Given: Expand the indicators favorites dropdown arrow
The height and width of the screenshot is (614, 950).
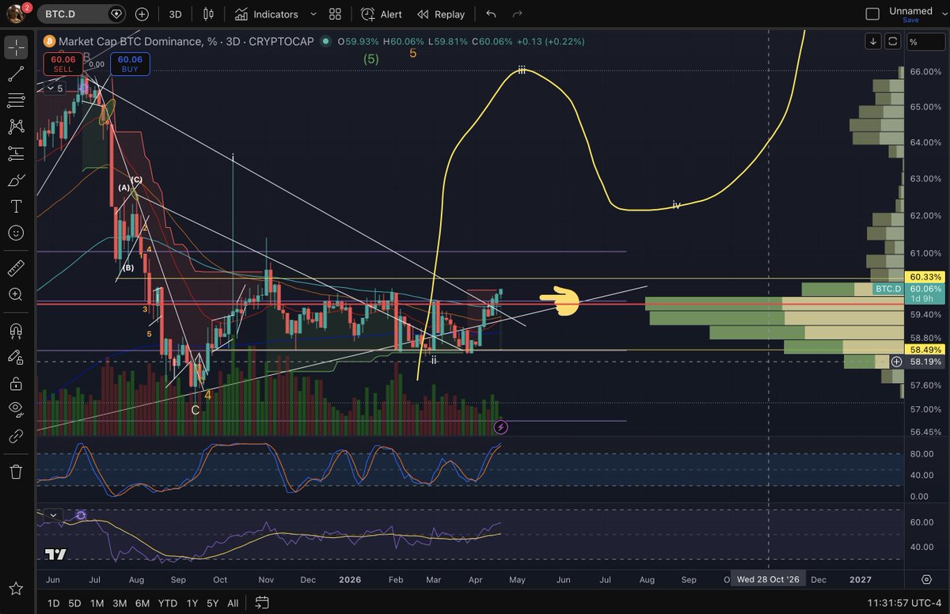Looking at the screenshot, I should tap(313, 14).
